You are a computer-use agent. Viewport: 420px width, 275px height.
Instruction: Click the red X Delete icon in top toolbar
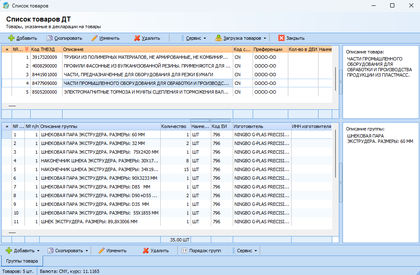[x=137, y=38]
